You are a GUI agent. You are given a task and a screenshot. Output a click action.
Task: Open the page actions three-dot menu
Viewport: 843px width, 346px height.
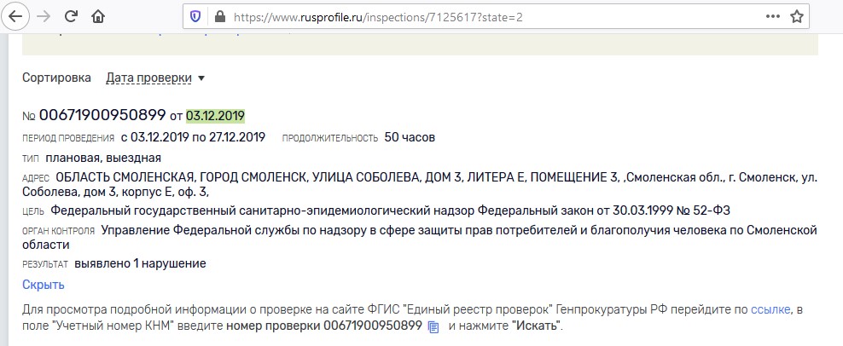click(x=772, y=17)
